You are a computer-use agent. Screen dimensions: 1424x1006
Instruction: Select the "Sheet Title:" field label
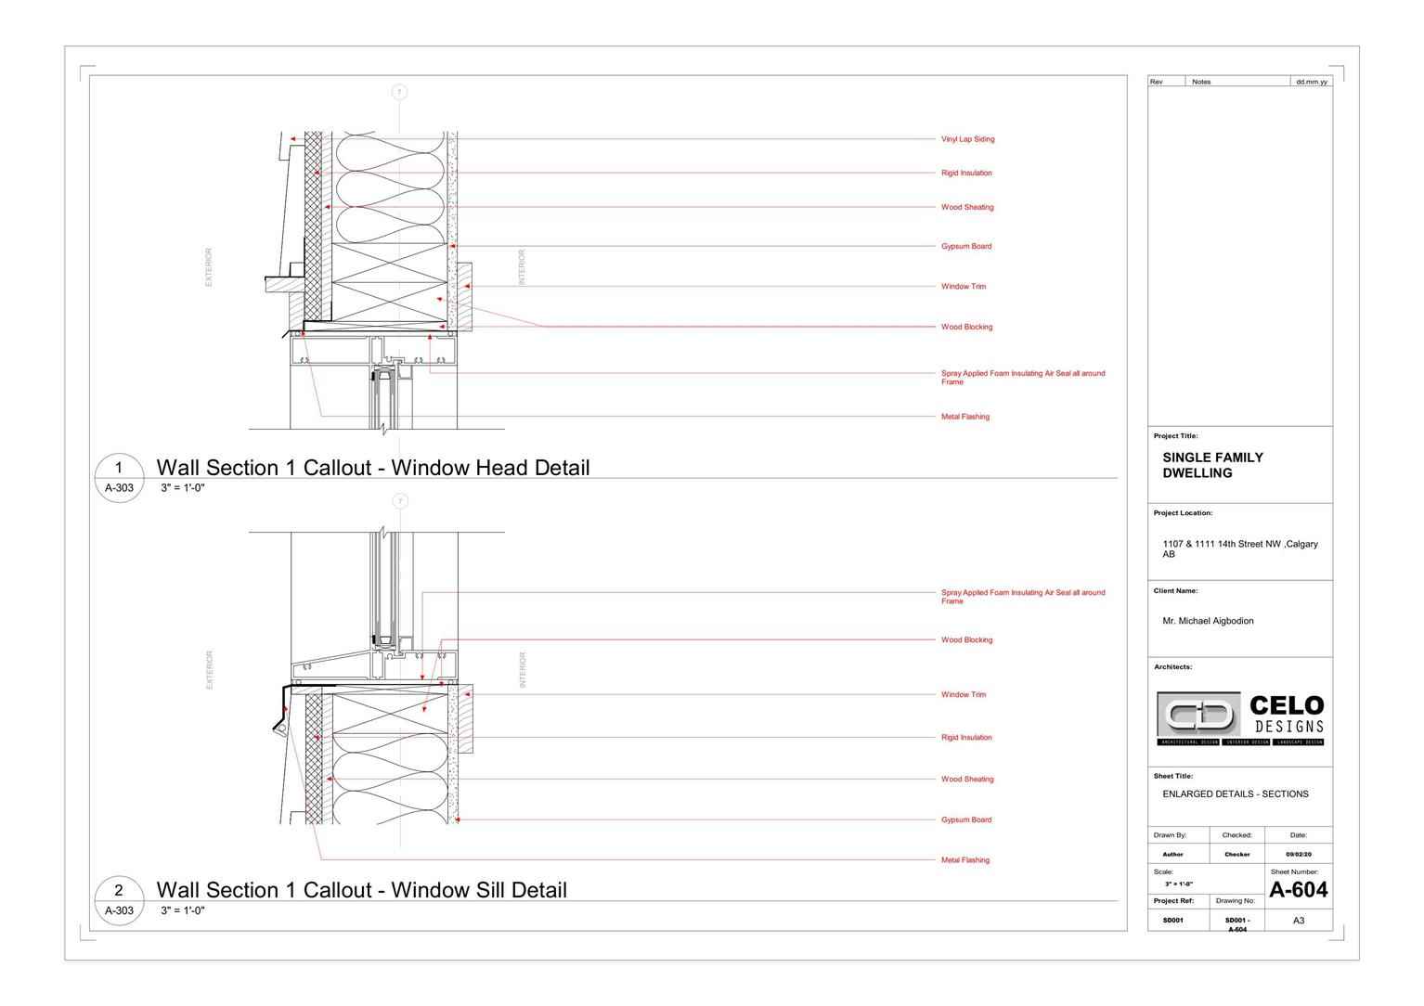point(1172,777)
